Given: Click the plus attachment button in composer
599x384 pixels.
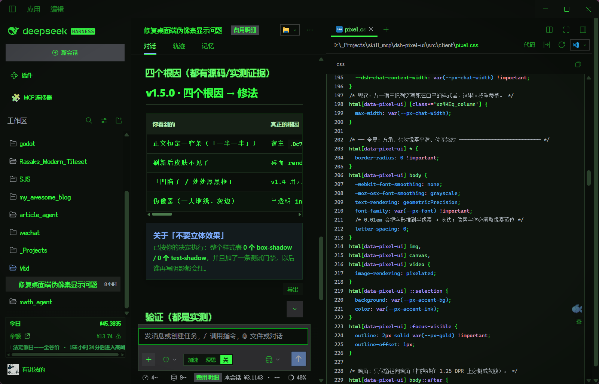Looking at the screenshot, I should pos(149,360).
